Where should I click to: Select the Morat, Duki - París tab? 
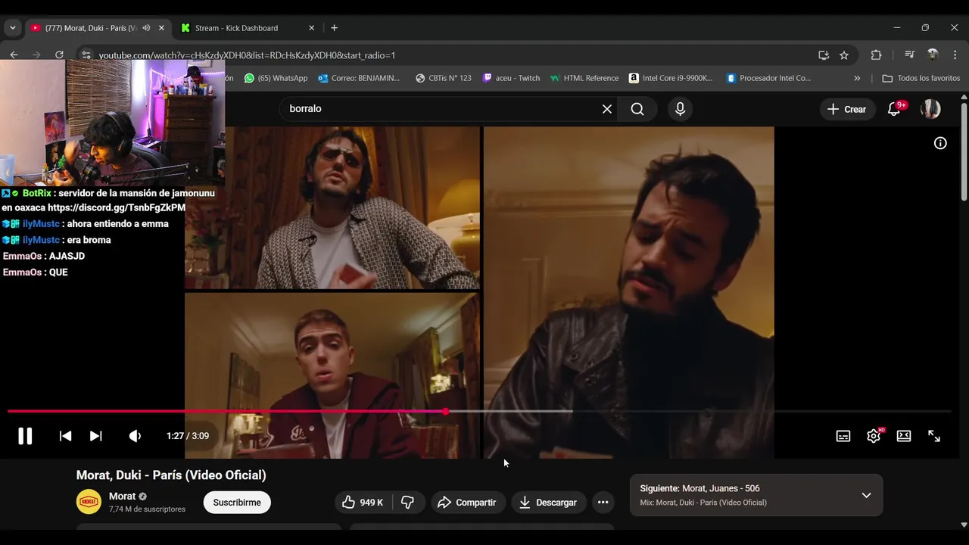(x=91, y=28)
